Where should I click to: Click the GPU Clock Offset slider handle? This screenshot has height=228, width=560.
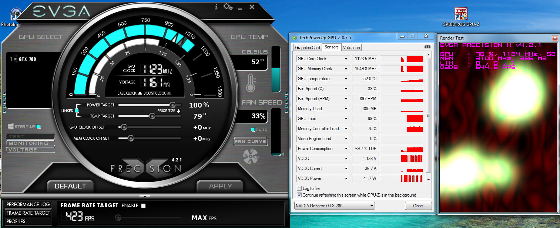point(124,127)
